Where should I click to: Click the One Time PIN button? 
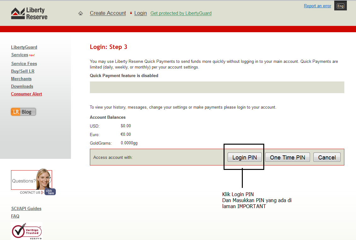pos(288,157)
